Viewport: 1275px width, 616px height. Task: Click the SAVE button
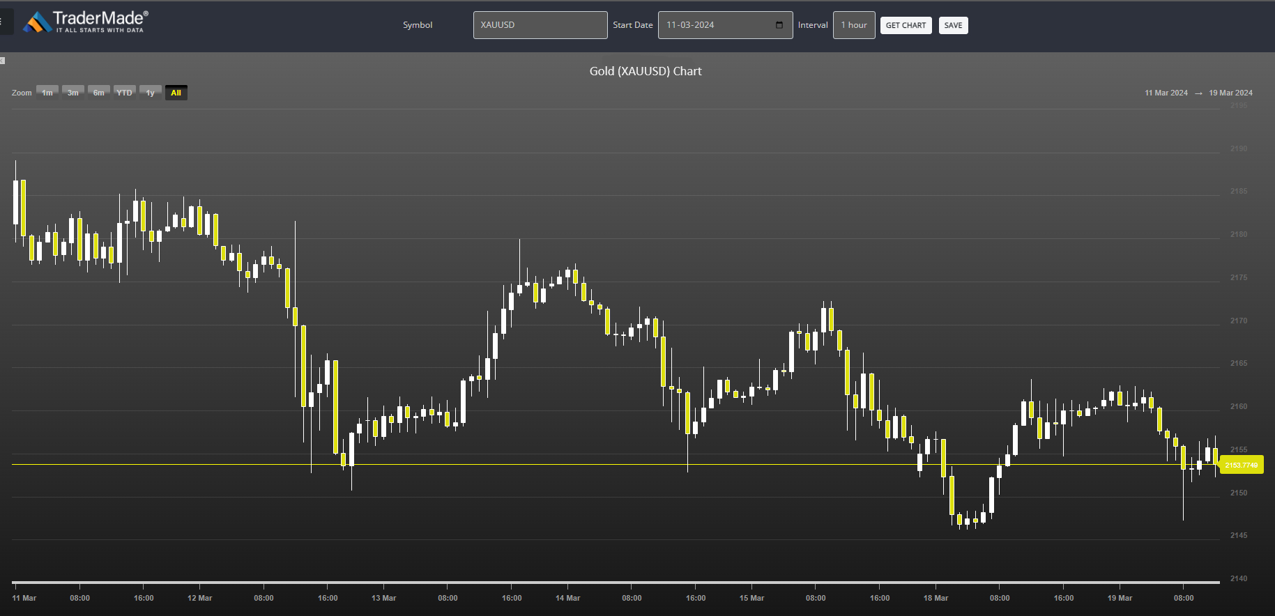point(953,25)
